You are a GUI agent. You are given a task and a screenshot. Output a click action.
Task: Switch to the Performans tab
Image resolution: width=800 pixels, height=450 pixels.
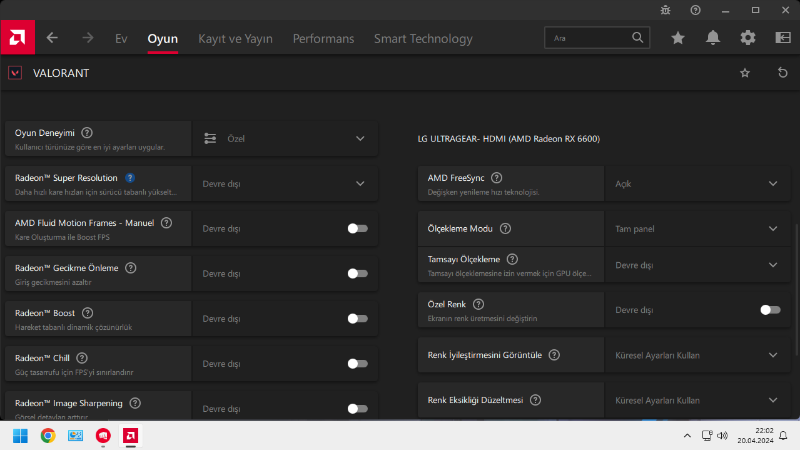[323, 39]
